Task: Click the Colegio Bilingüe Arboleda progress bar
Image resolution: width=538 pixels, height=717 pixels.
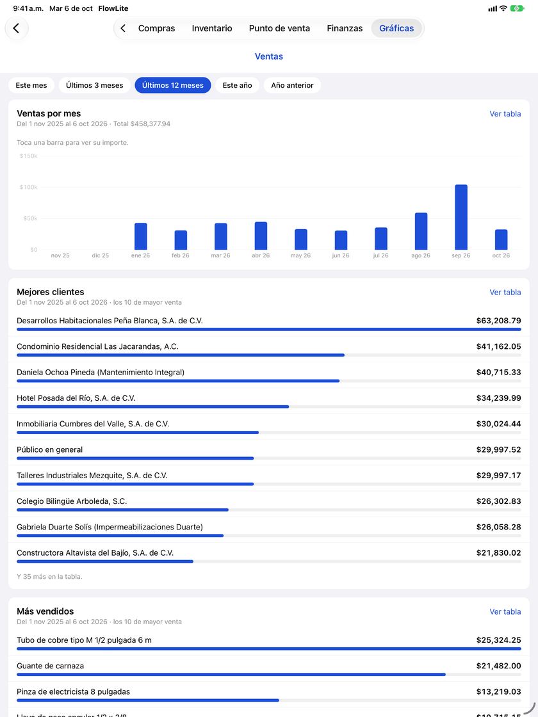Action: pyautogui.click(x=269, y=510)
